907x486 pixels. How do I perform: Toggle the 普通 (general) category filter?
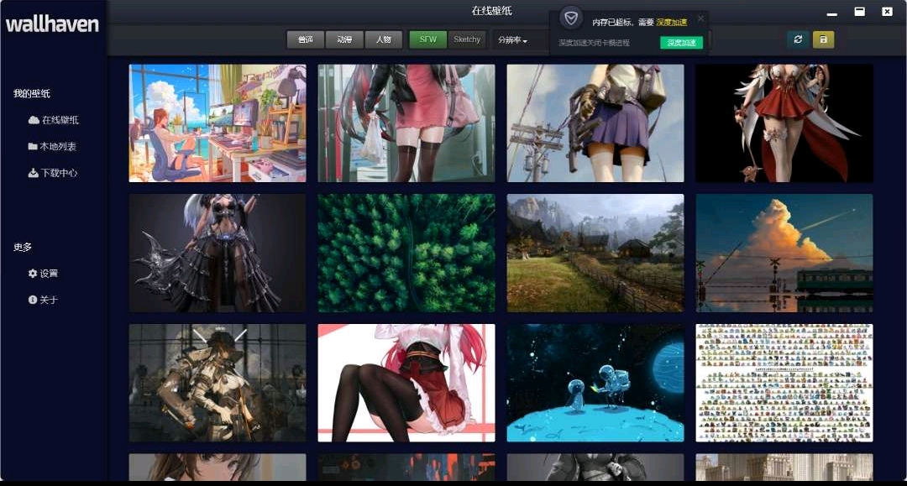[305, 39]
